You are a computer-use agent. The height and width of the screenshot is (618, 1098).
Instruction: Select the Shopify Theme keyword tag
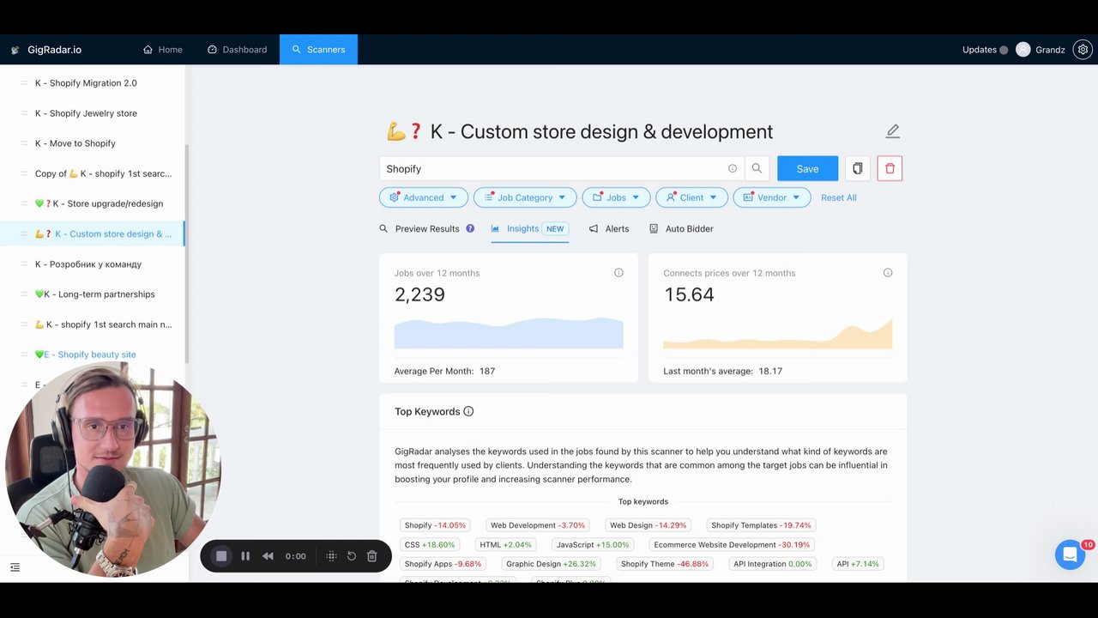(665, 564)
